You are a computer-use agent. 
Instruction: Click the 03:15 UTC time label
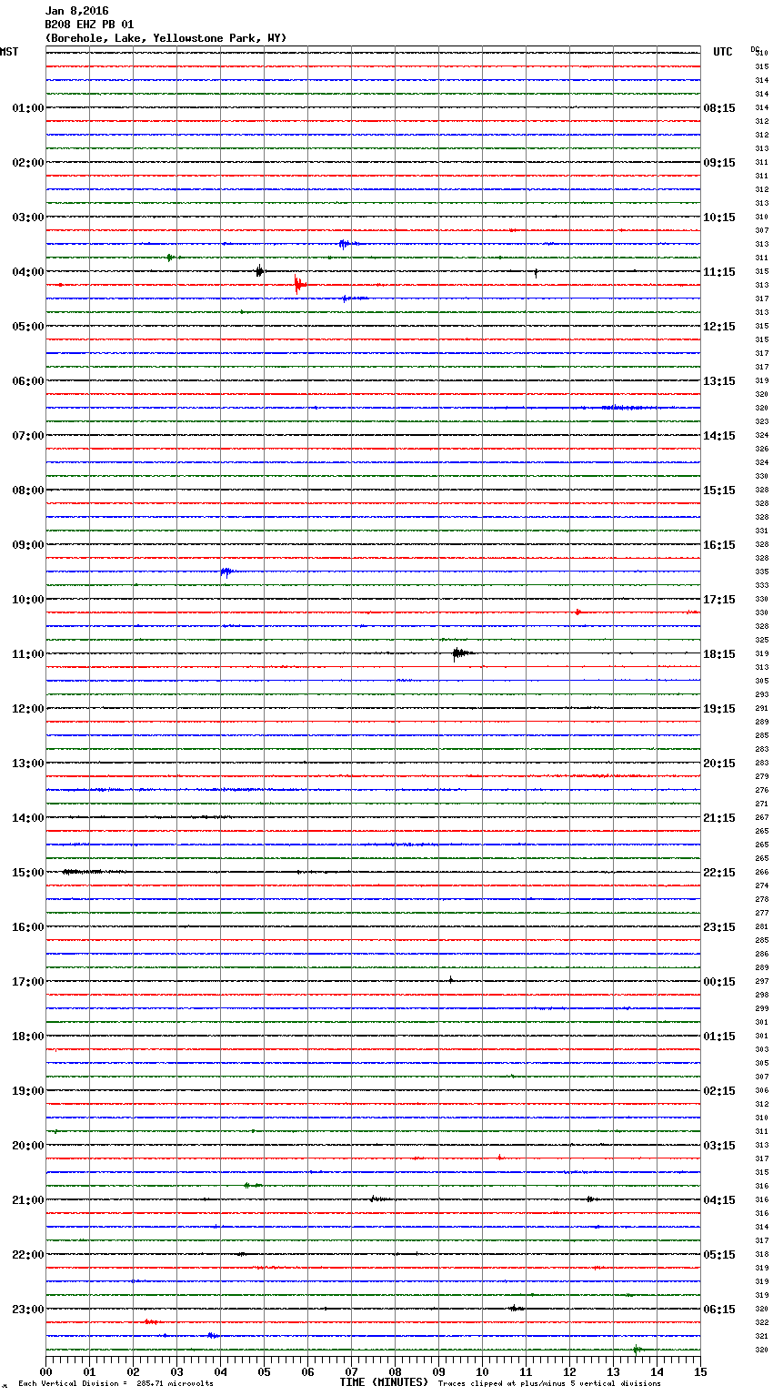[719, 1146]
